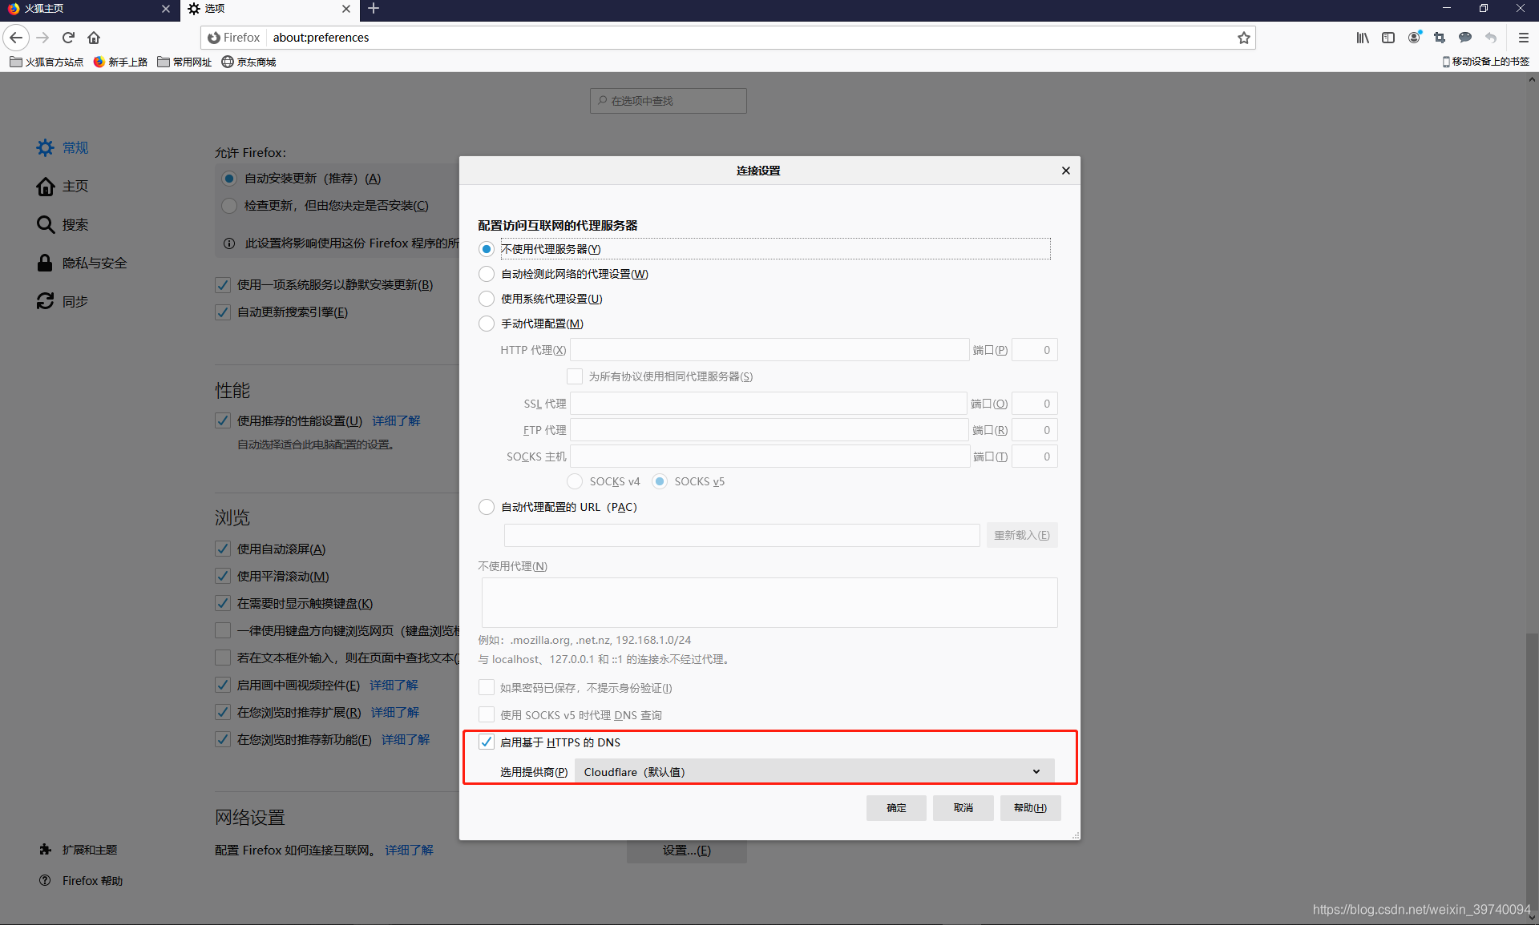The image size is (1539, 925).
Task: Uncheck 启用基于 HTTPS 的 DNS checkbox
Action: click(487, 742)
